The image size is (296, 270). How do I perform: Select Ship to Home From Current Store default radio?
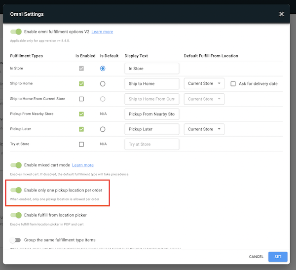(103, 99)
